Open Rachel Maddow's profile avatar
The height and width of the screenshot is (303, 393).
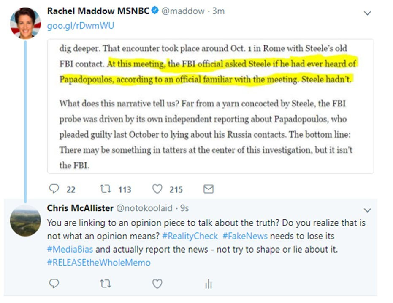coord(25,23)
